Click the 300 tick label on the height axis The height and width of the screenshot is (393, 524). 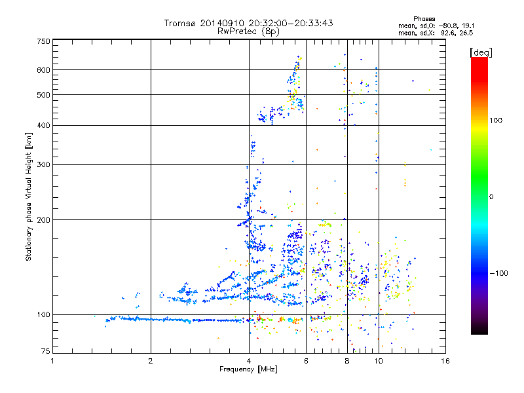[x=43, y=164]
